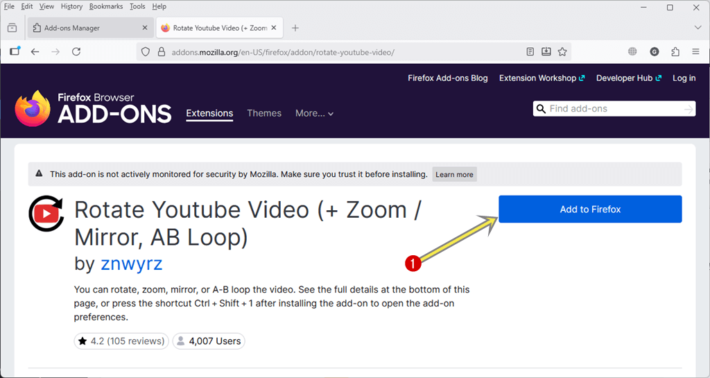Open the Edit menu
Image resolution: width=710 pixels, height=378 pixels.
coord(27,6)
